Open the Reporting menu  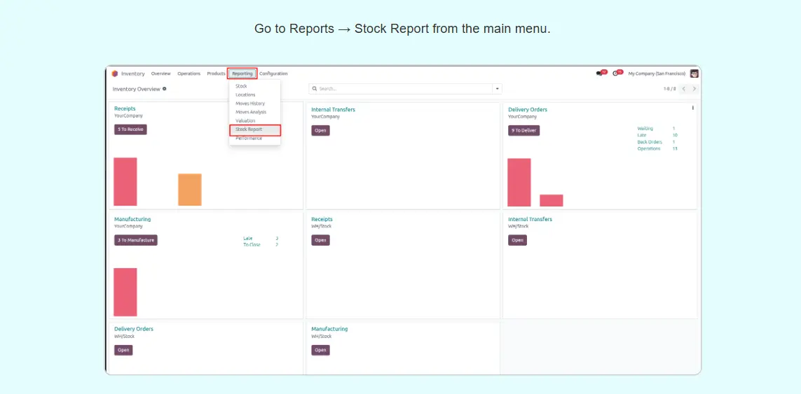242,73
